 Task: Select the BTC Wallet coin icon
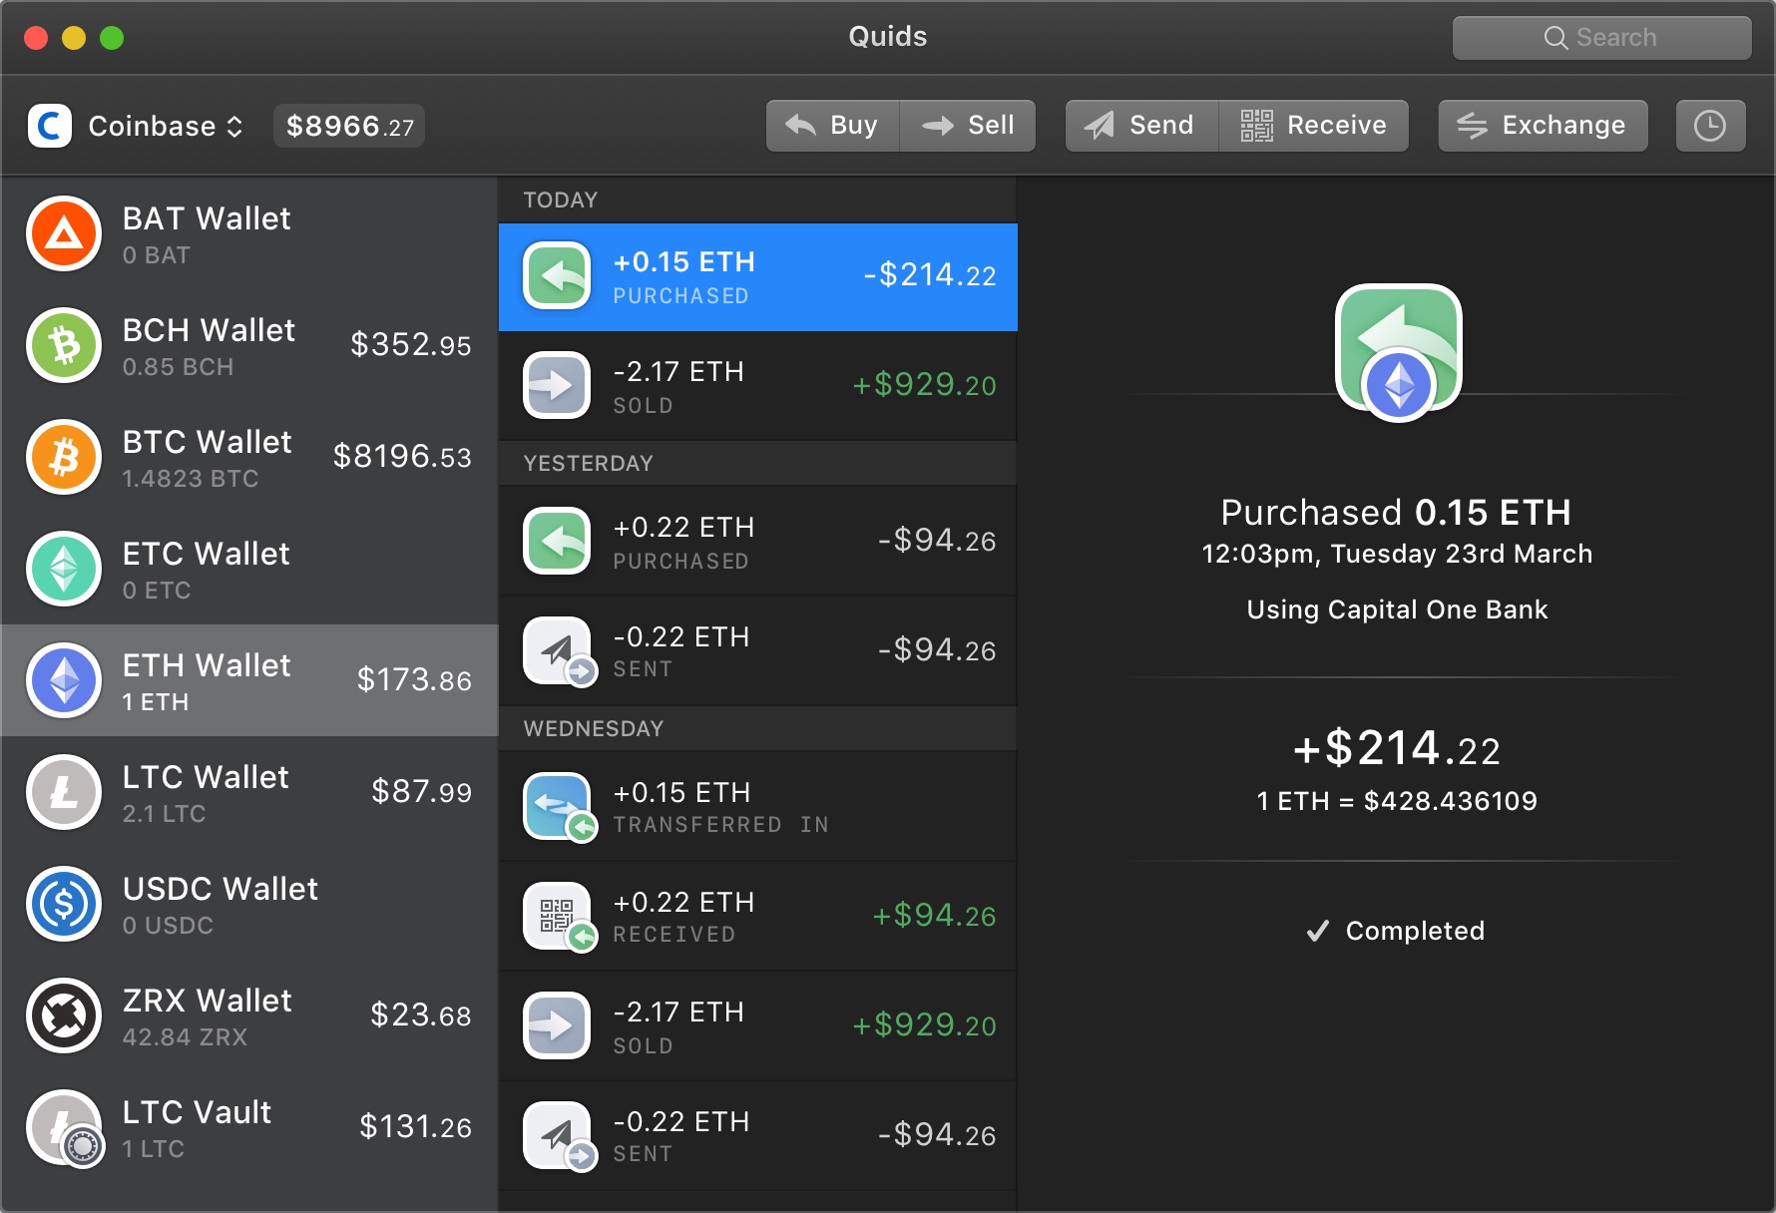pos(63,457)
